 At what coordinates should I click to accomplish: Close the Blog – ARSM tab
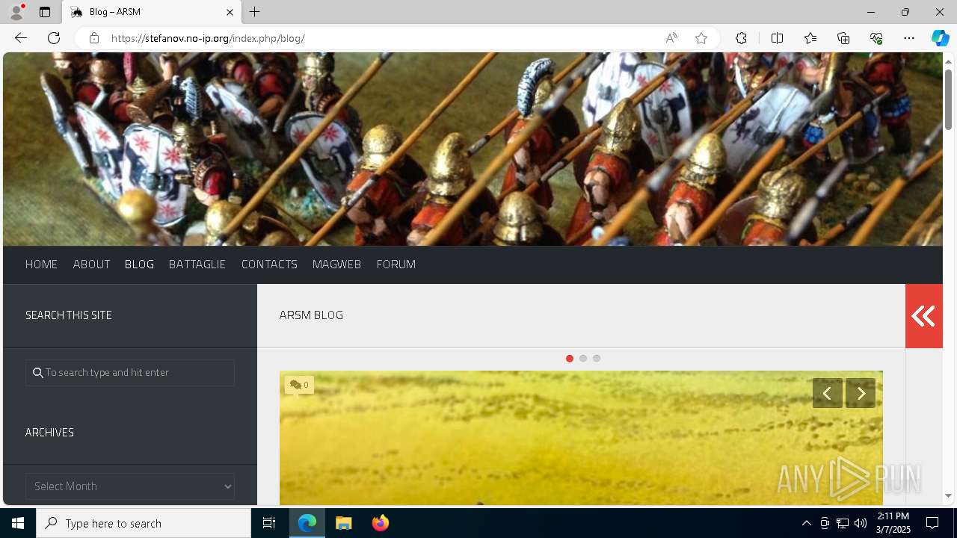tap(230, 12)
